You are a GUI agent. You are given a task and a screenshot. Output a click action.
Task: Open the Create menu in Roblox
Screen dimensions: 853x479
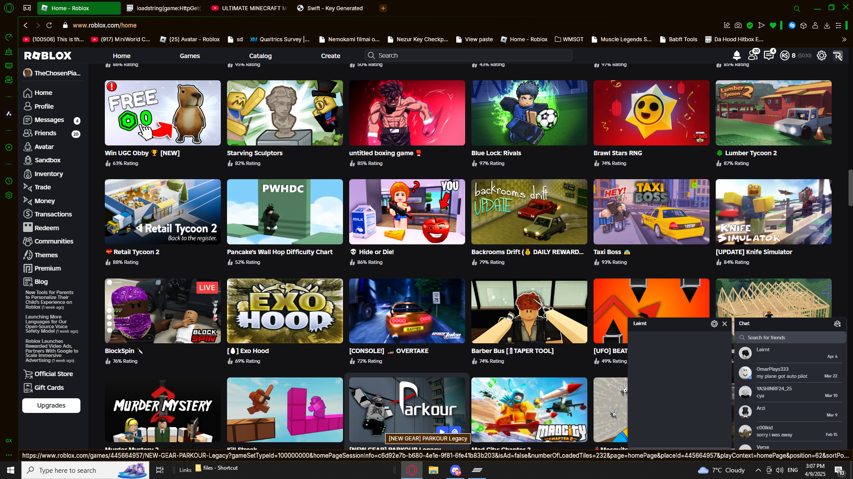point(331,56)
